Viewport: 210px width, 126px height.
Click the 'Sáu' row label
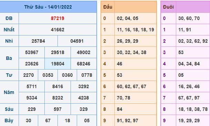click(9, 109)
